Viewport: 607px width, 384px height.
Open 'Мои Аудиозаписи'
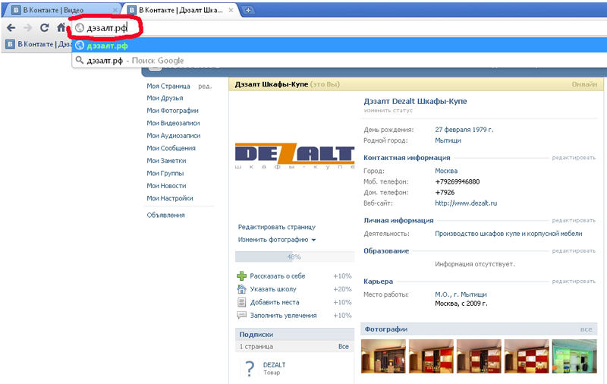(174, 136)
